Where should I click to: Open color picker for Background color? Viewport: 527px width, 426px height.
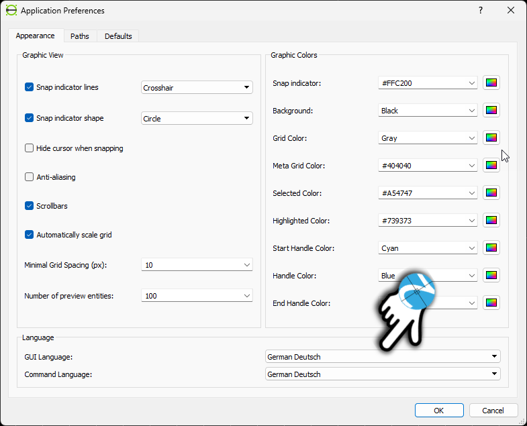(491, 111)
